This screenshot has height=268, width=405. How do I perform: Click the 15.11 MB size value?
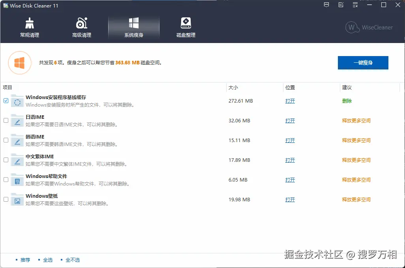pyautogui.click(x=240, y=141)
